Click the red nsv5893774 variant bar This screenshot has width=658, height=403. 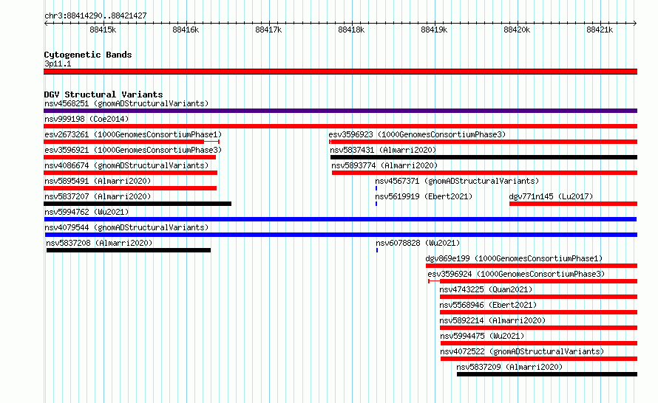pyautogui.click(x=485, y=173)
